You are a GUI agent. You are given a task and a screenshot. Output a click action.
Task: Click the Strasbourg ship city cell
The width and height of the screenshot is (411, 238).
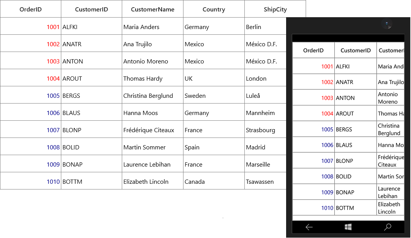(x=265, y=130)
